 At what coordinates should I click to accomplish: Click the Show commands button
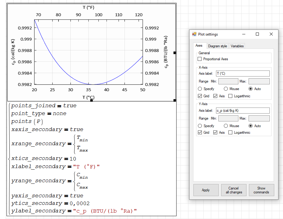pos(261,190)
